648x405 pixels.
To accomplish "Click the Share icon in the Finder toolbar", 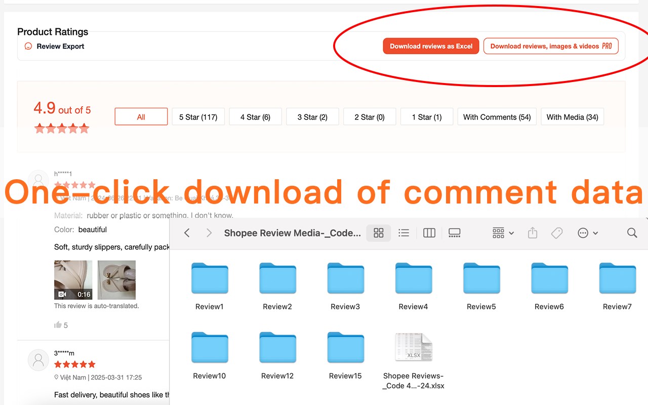I will [x=532, y=232].
